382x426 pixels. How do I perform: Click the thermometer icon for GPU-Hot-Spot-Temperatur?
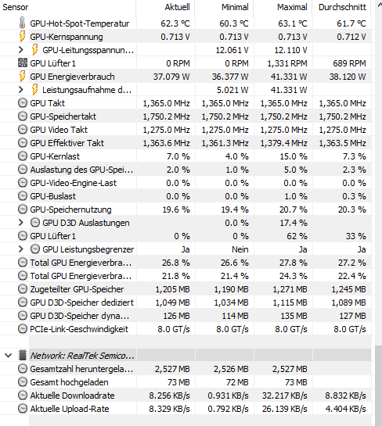[23, 23]
